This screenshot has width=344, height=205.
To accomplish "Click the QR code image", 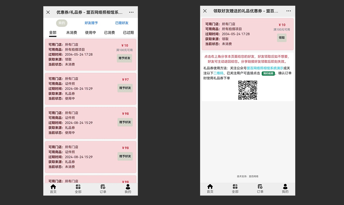I will point(248,90).
